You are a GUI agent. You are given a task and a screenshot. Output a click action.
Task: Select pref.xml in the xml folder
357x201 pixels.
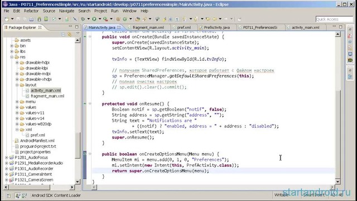pyautogui.click(x=37, y=135)
